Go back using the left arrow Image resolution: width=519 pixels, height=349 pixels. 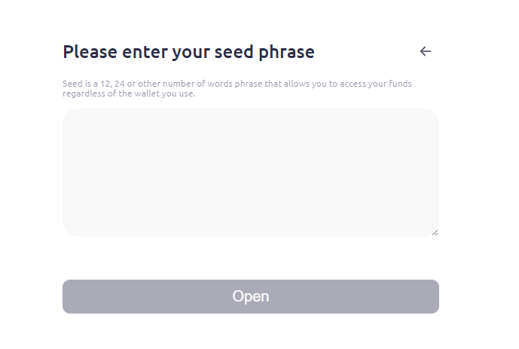point(426,51)
